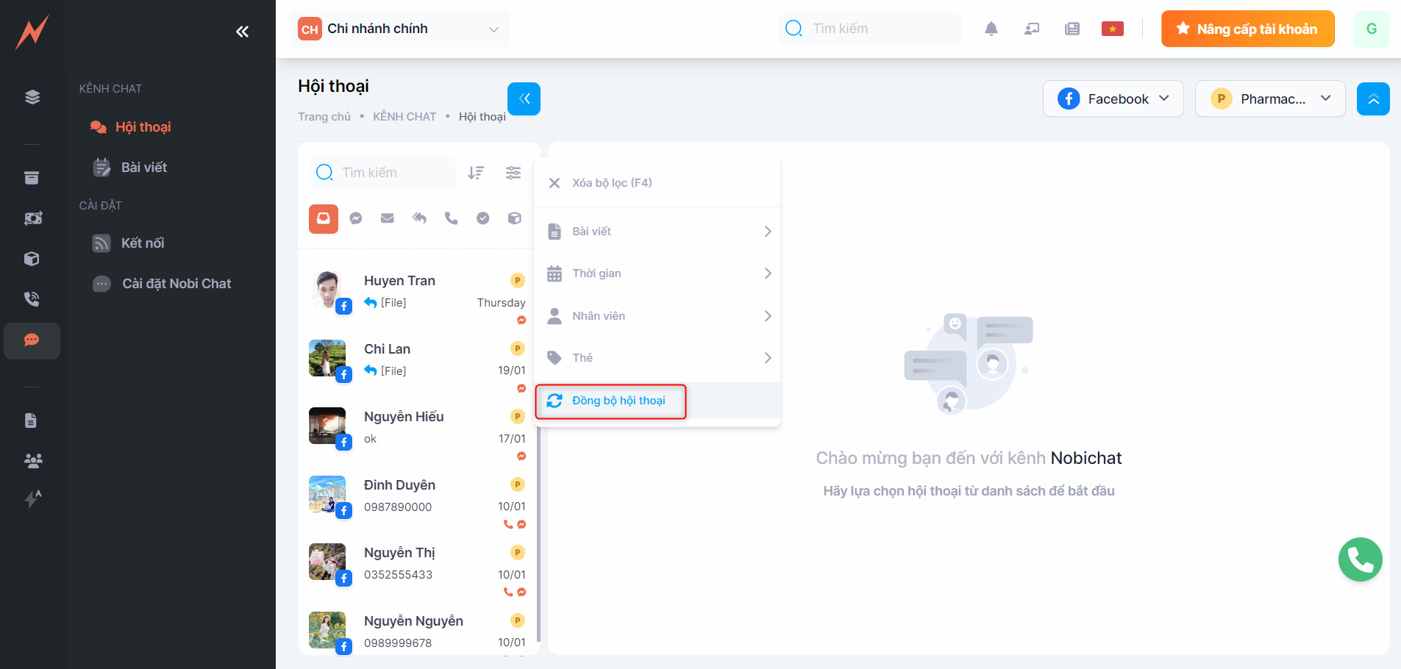The image size is (1401, 669).
Task: Select the all-inbox filter toggle
Action: (x=324, y=218)
